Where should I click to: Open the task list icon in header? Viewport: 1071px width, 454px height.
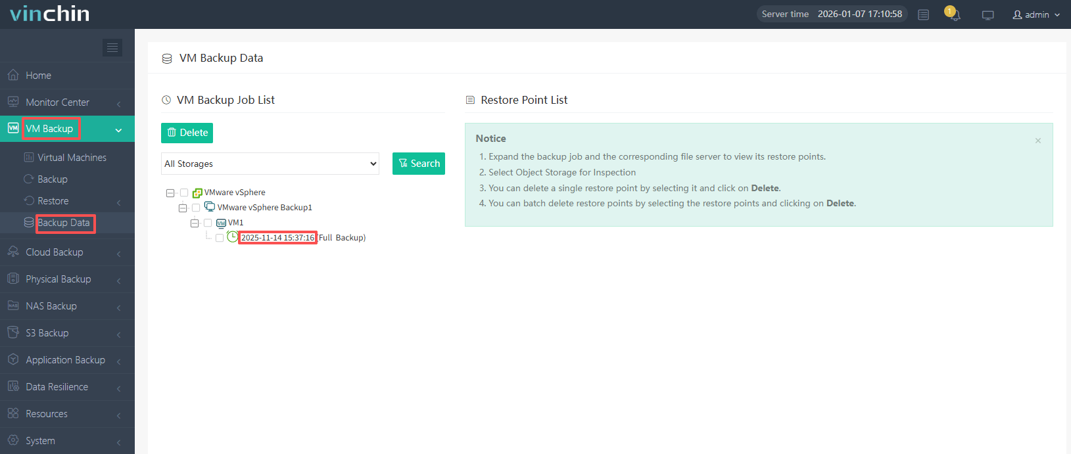[x=923, y=14]
